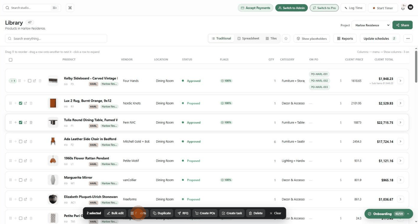418x224 pixels.
Task: Sort by the STATUS column header
Action: (187, 59)
